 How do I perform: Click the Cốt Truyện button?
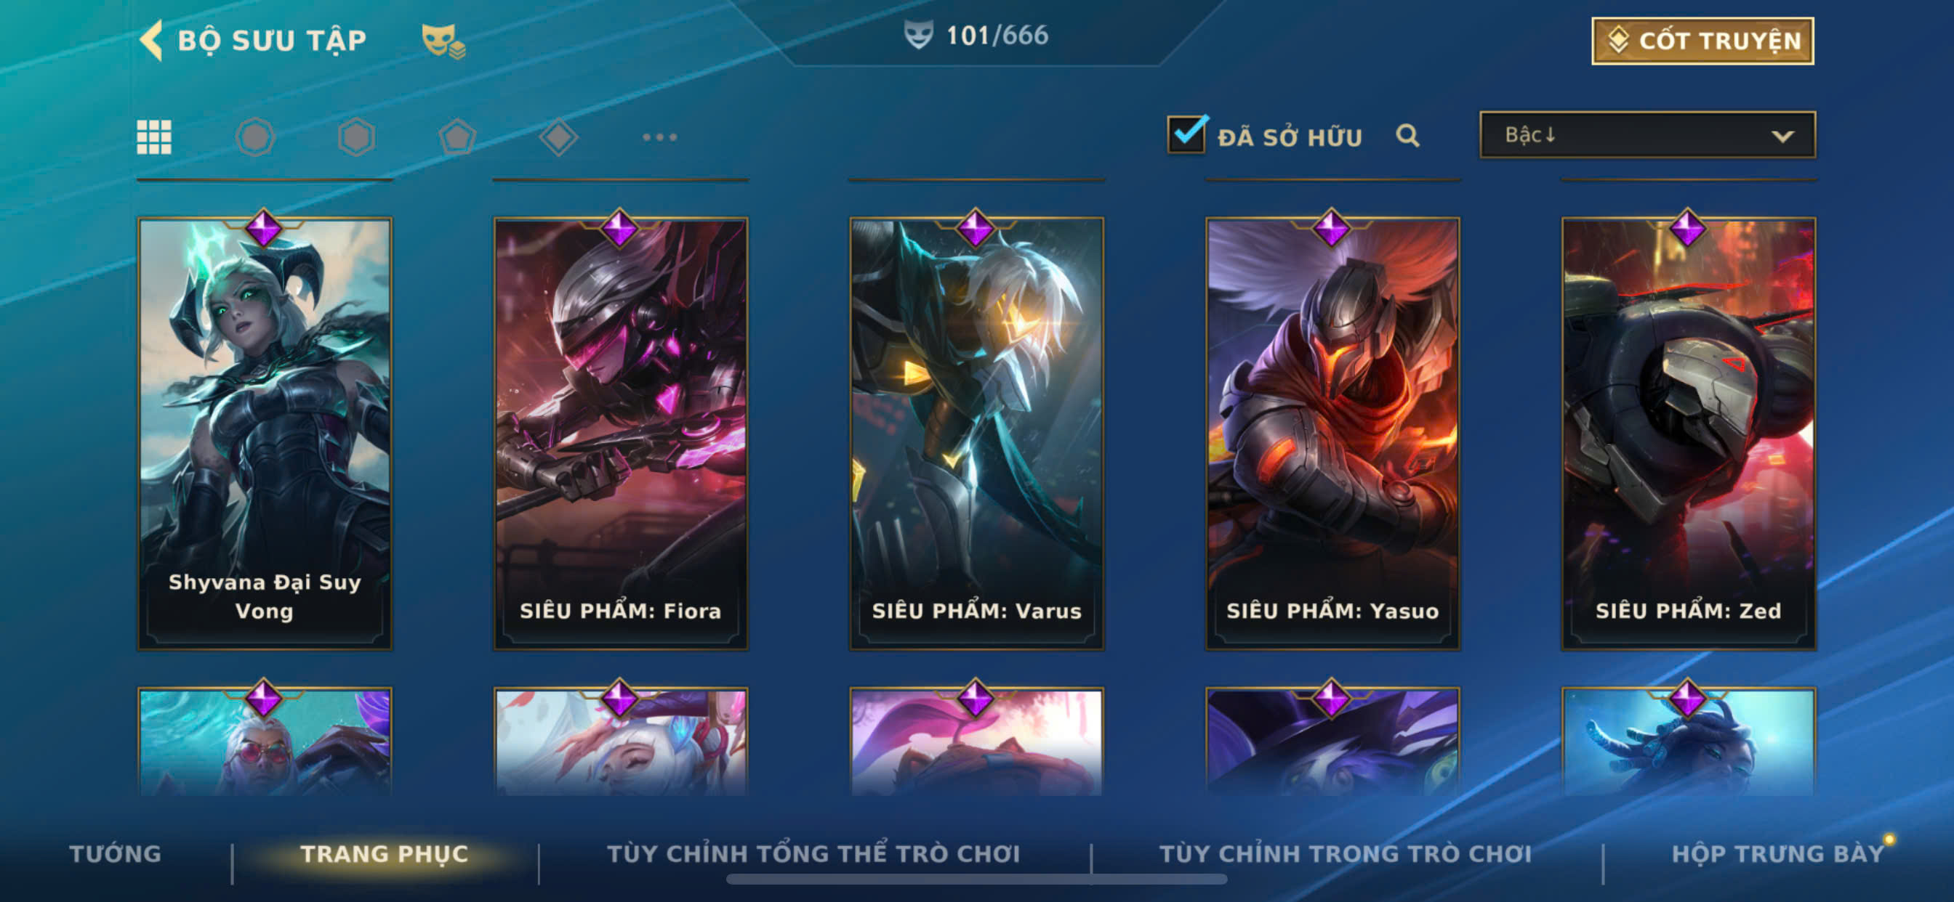(1702, 41)
